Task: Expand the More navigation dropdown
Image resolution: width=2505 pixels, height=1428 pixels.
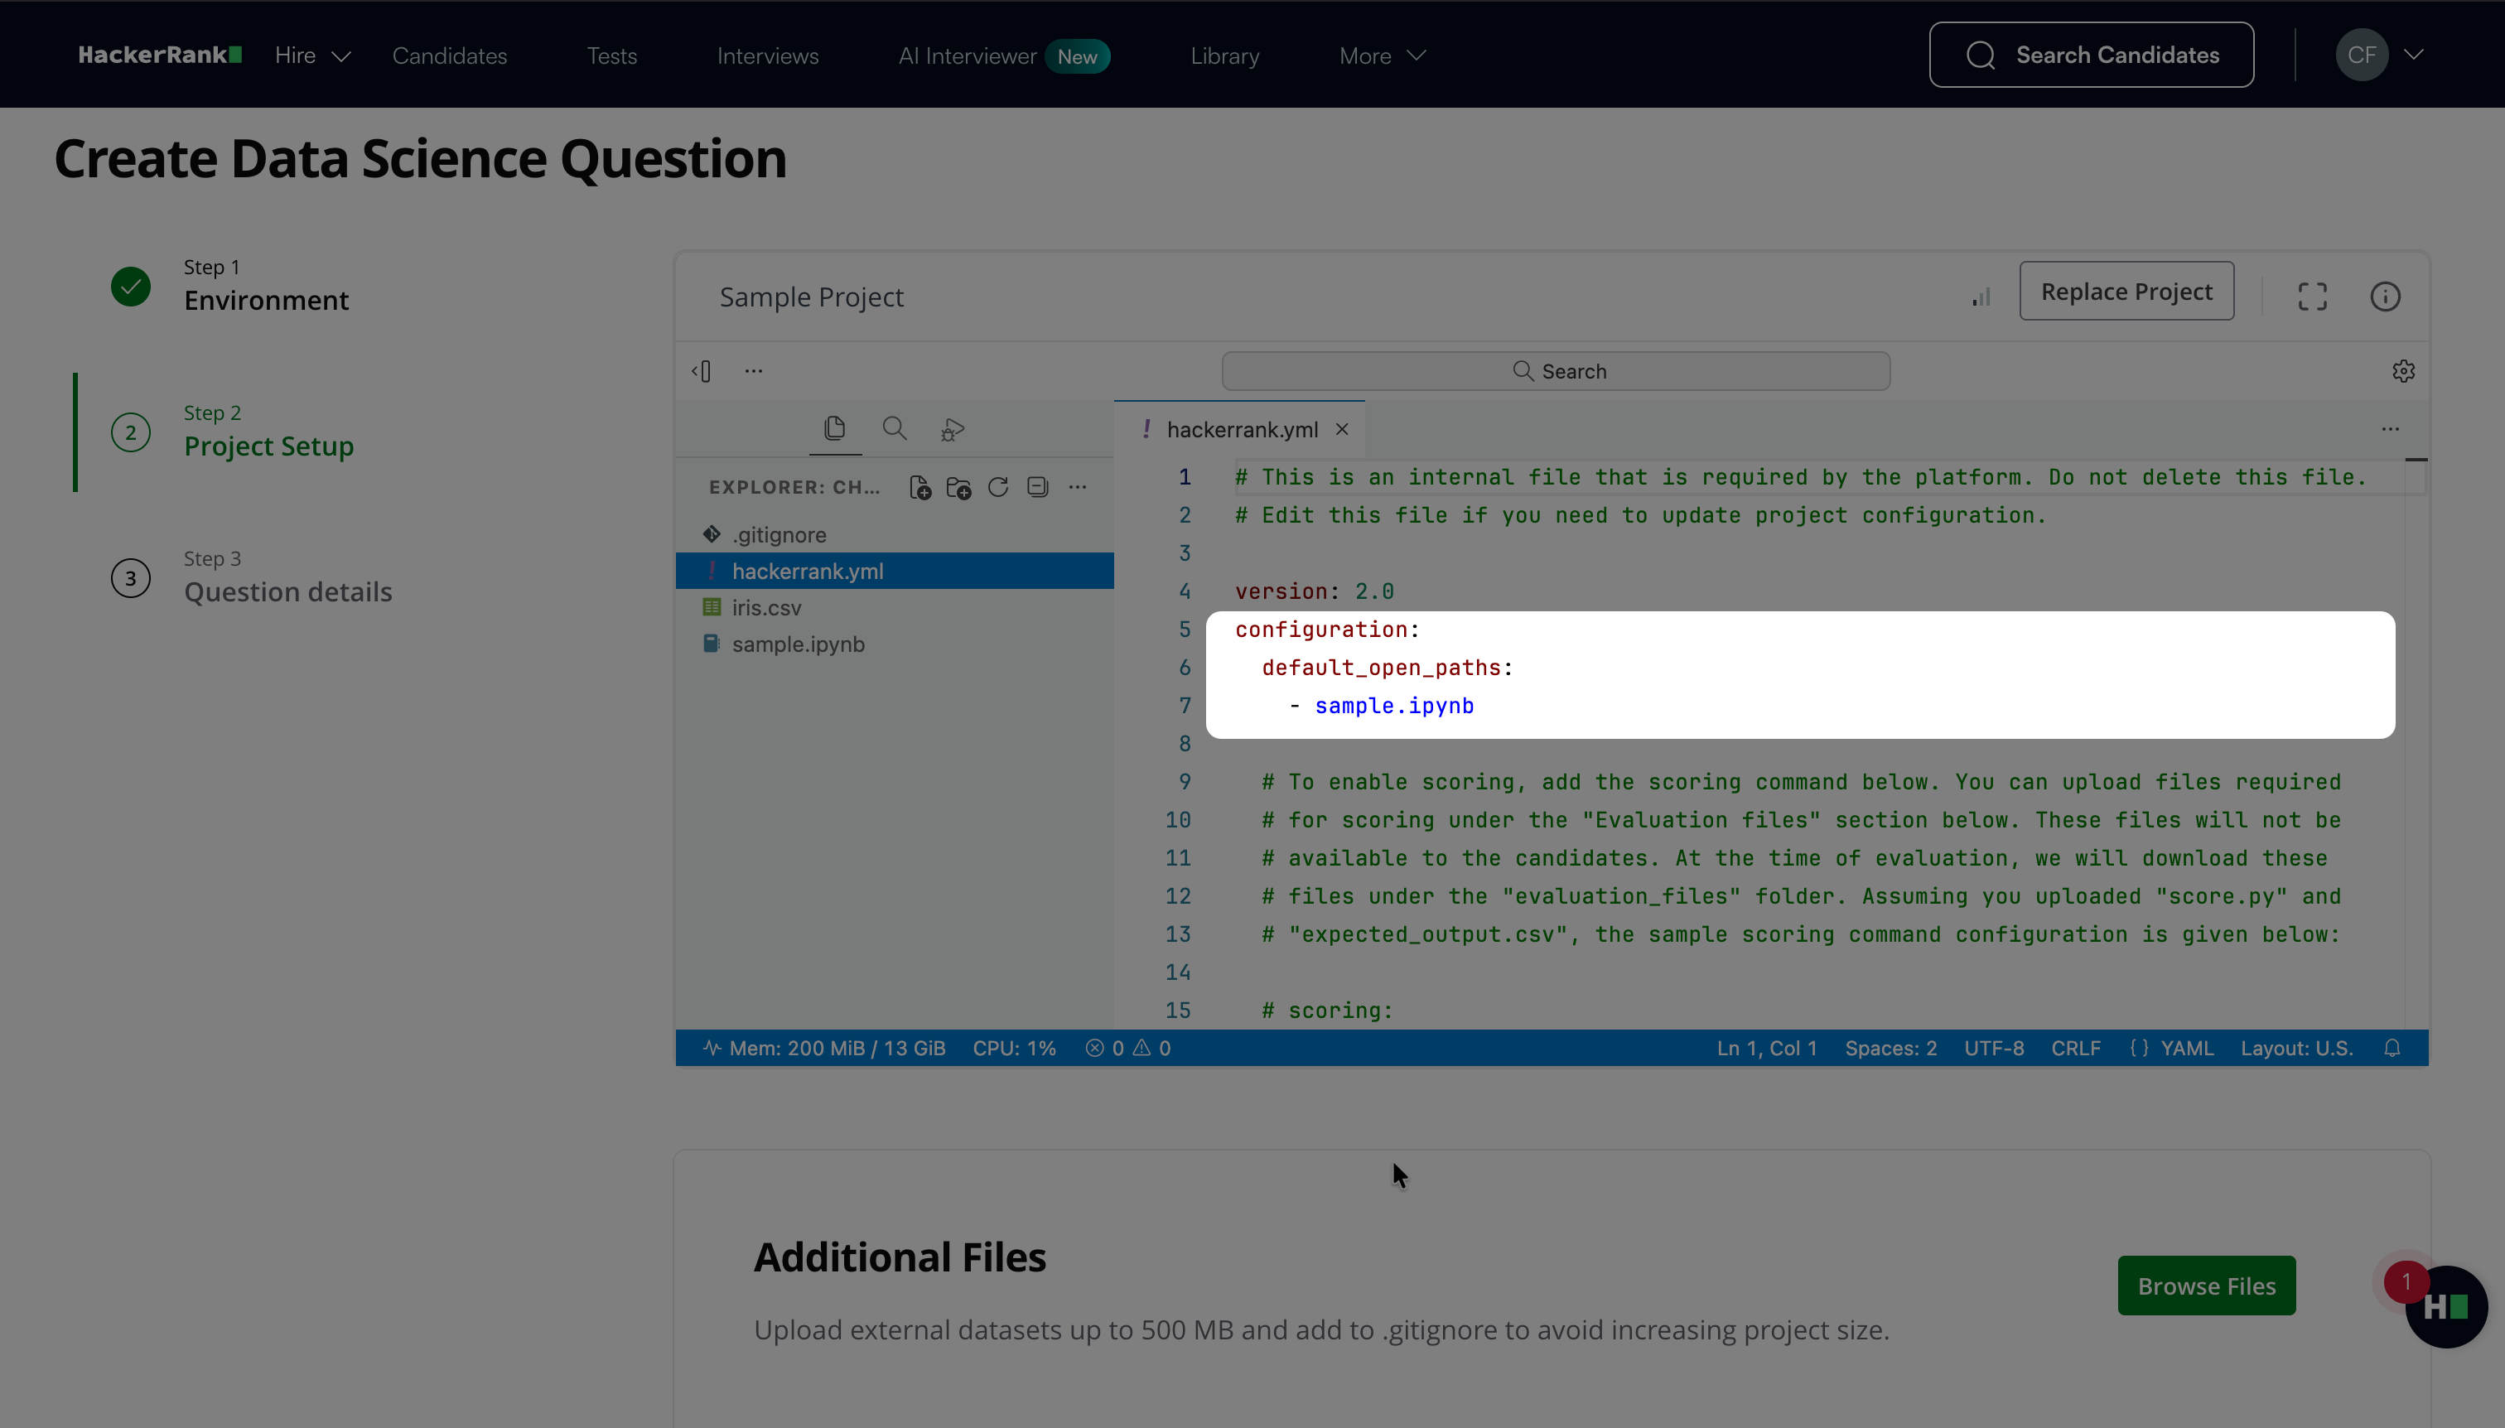Action: (1381, 55)
